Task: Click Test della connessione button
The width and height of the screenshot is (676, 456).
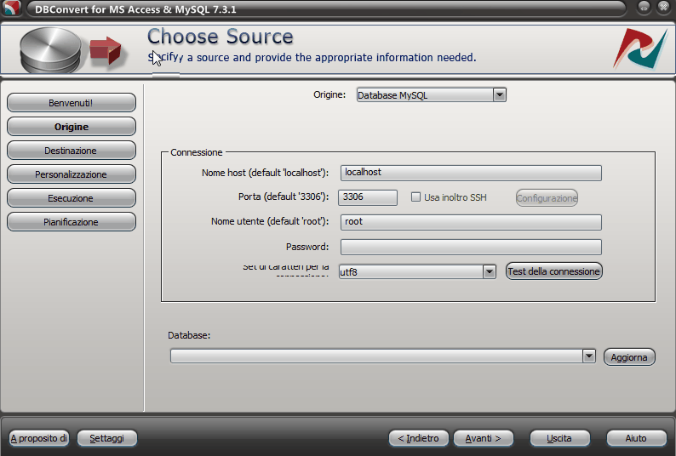Action: 553,271
